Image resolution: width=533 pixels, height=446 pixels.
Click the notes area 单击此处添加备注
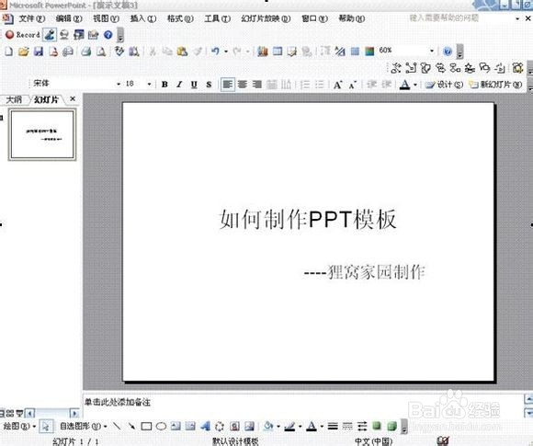(118, 402)
